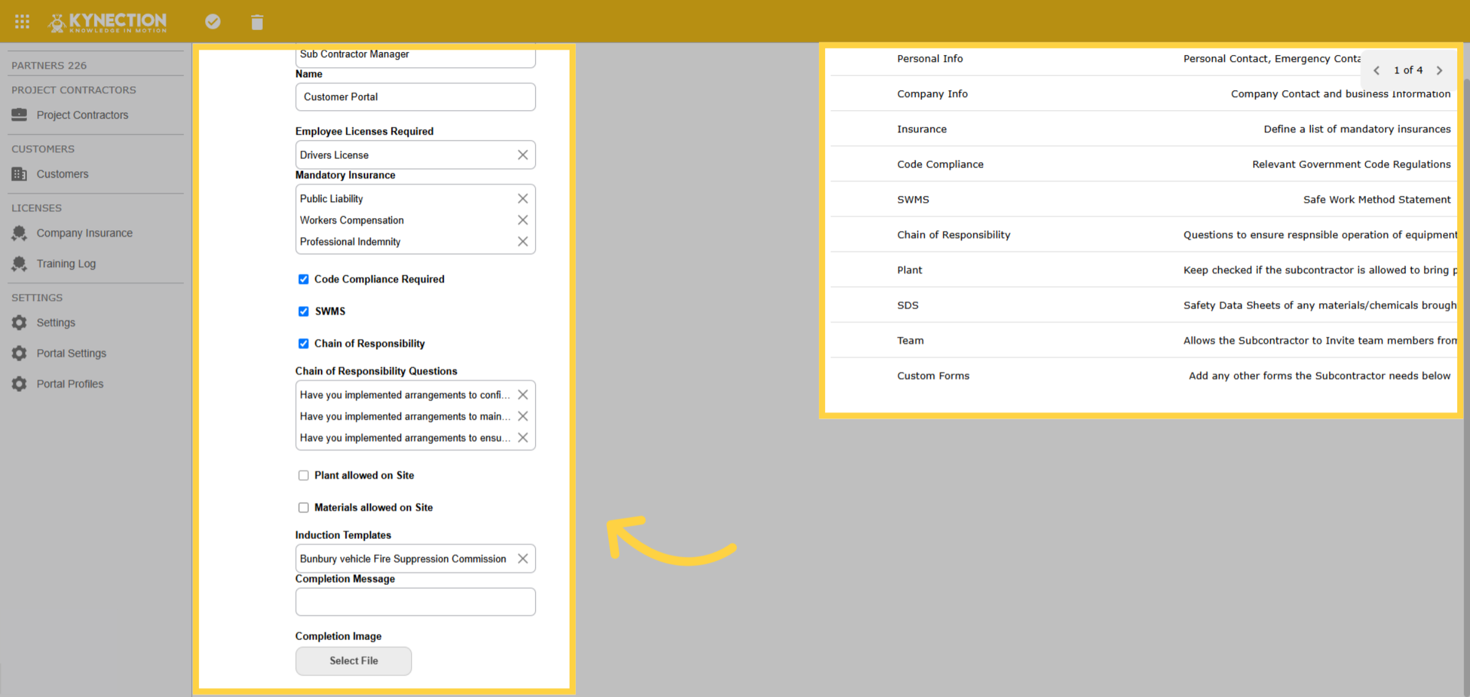This screenshot has height=697, width=1470.
Task: Remove Workers Compensation insurance
Action: 522,220
